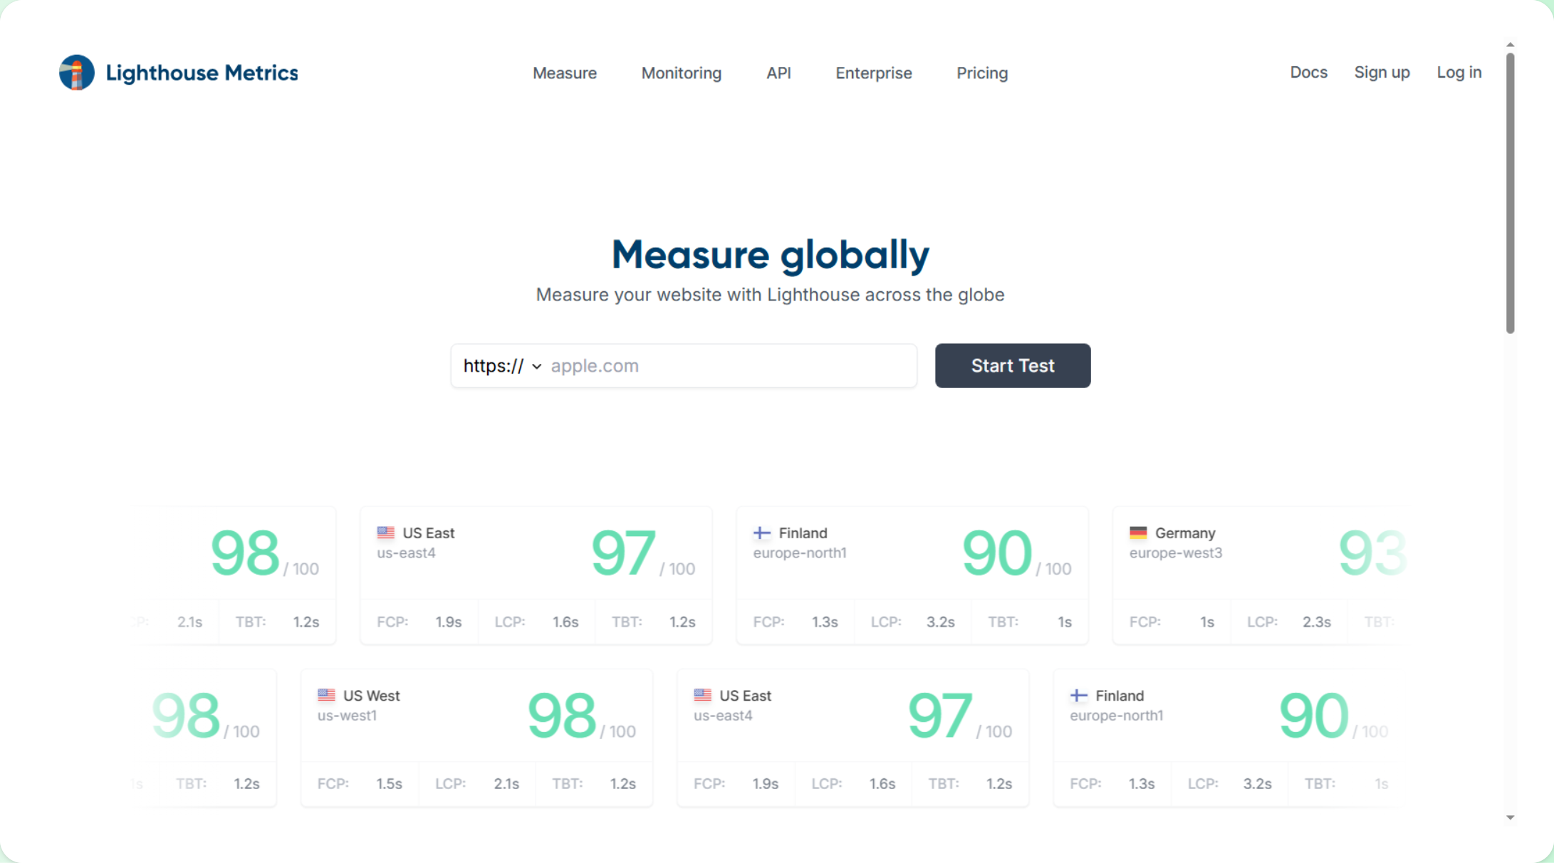1554x863 pixels.
Task: Go to API page in navigation
Action: (x=778, y=73)
